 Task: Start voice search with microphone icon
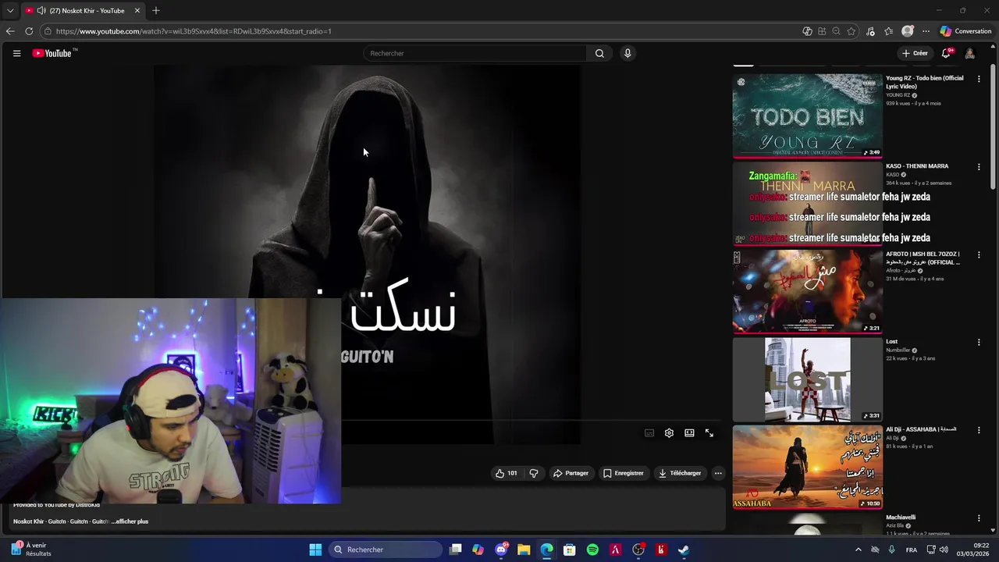[x=627, y=53]
